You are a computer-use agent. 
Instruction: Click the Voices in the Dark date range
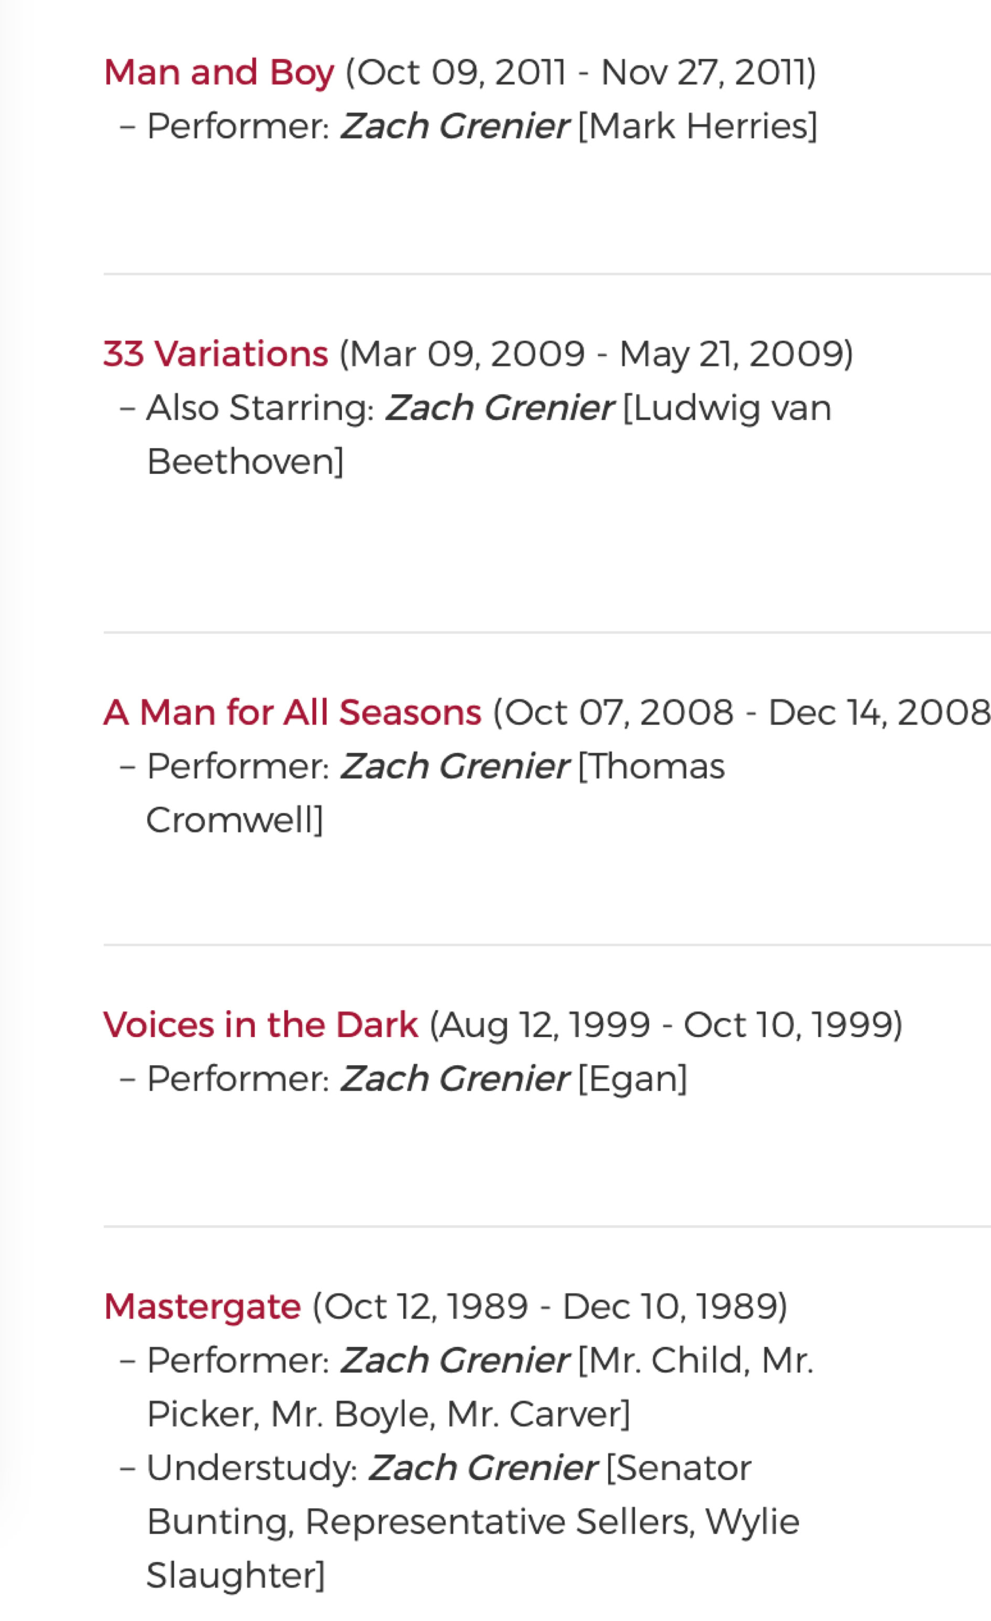(x=666, y=1025)
